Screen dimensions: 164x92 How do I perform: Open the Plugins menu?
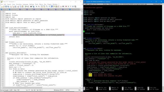(x=49, y=4)
